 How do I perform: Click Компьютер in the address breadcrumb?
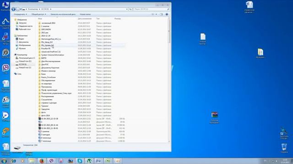point(33,9)
